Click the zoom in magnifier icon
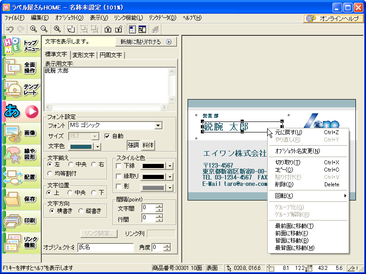Viewport: 366px width, 274px height. [33, 29]
